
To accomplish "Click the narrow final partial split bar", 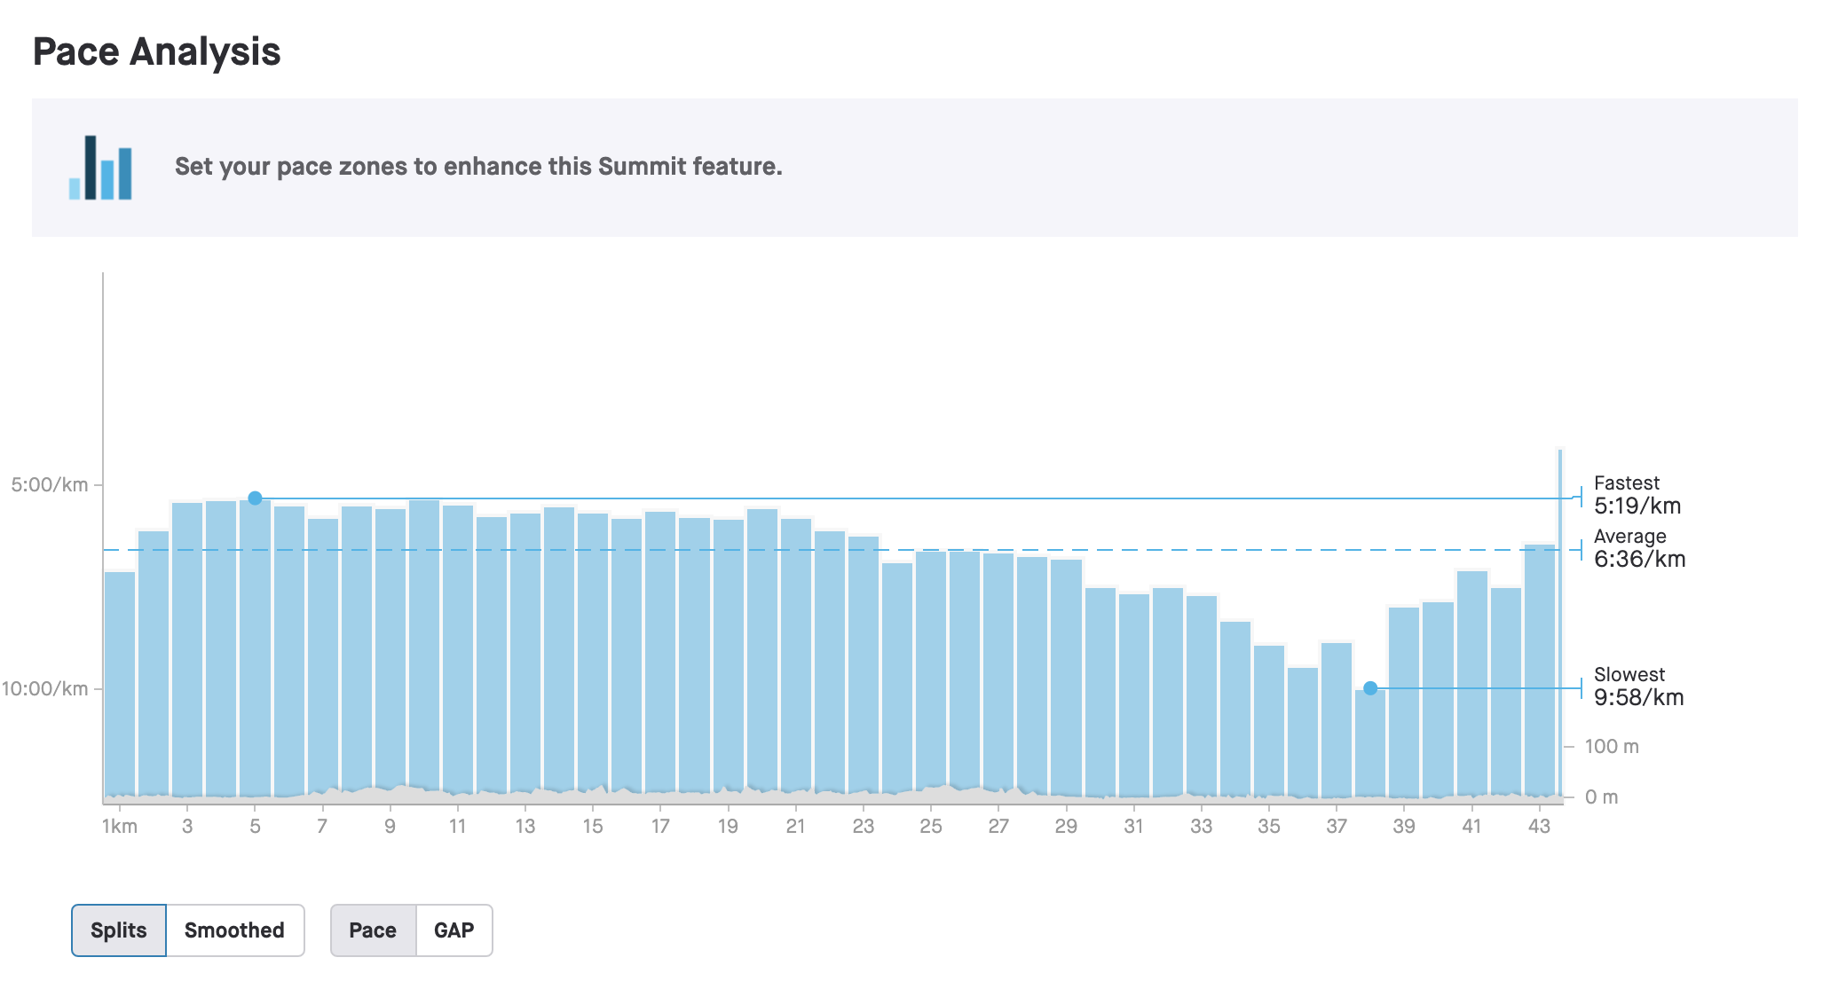I will click(x=1559, y=621).
